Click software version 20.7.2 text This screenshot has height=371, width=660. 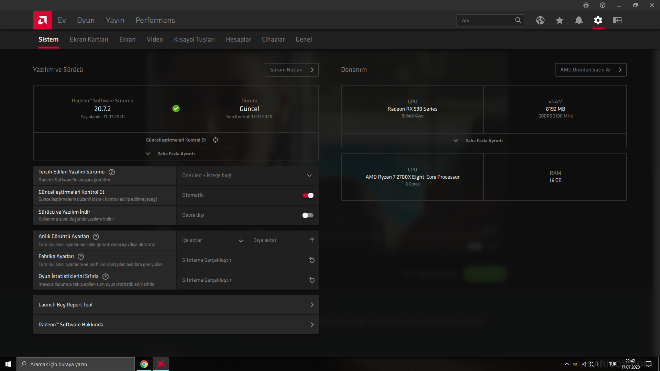pos(102,109)
